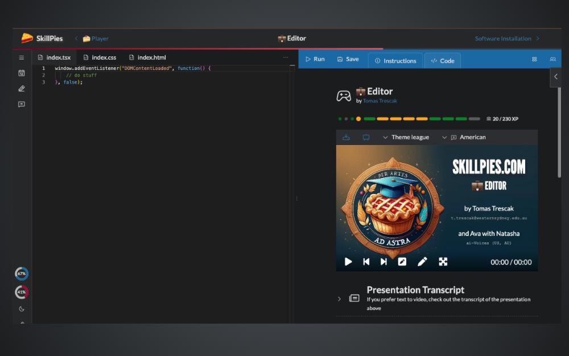Click the calendar icon in sidebar
This screenshot has height=356, width=569.
22,73
